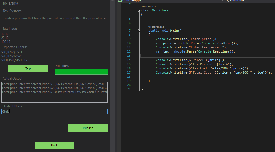Click the green 100.00% progress bar

click(x=81, y=72)
